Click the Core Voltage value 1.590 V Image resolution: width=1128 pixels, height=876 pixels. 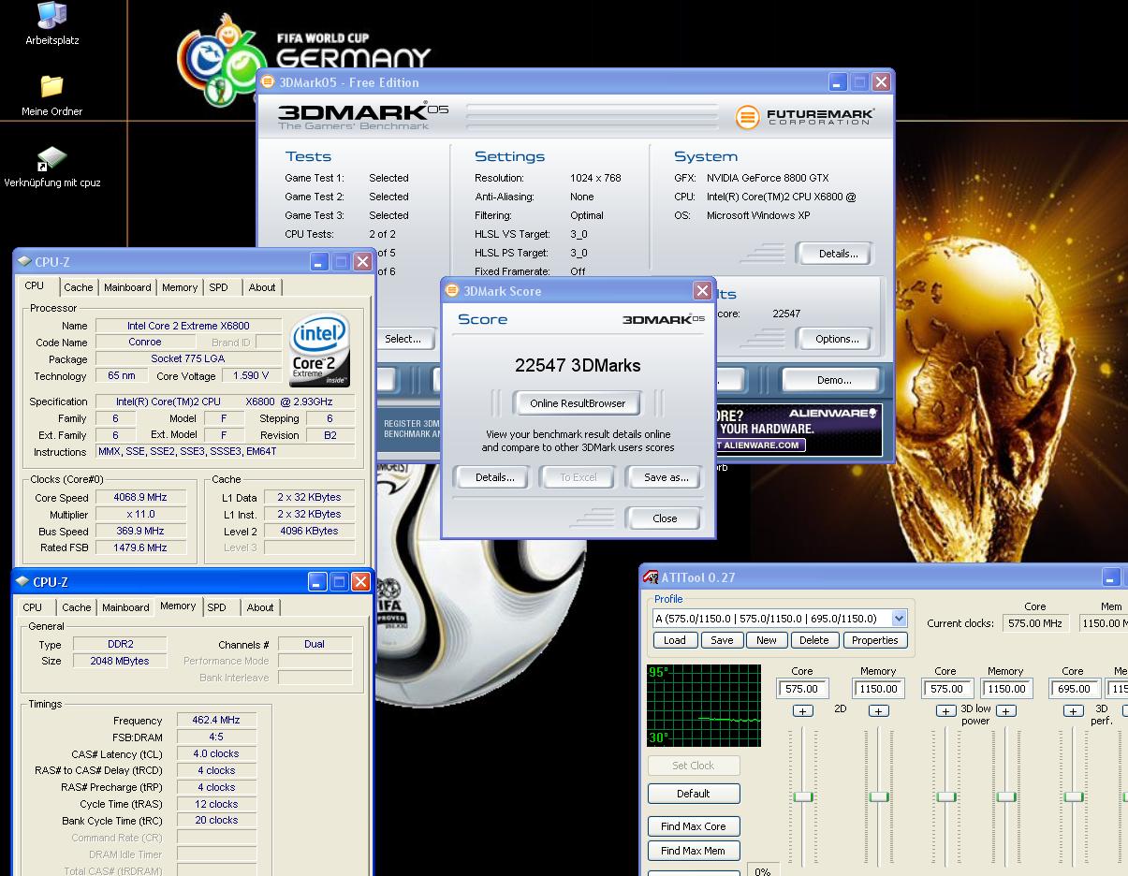point(252,376)
